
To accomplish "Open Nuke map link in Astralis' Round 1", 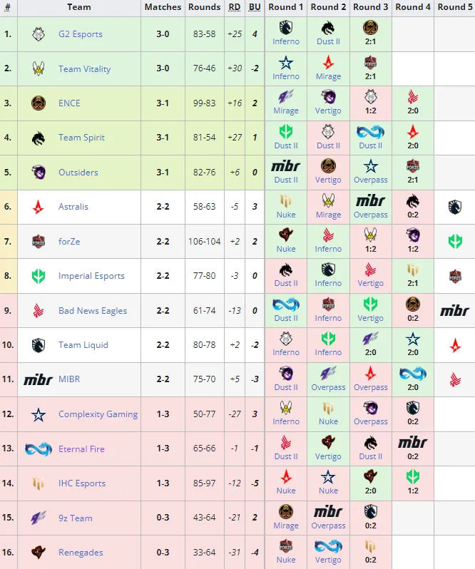I will (286, 215).
